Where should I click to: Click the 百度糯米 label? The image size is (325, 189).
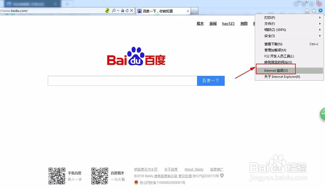[117, 173]
